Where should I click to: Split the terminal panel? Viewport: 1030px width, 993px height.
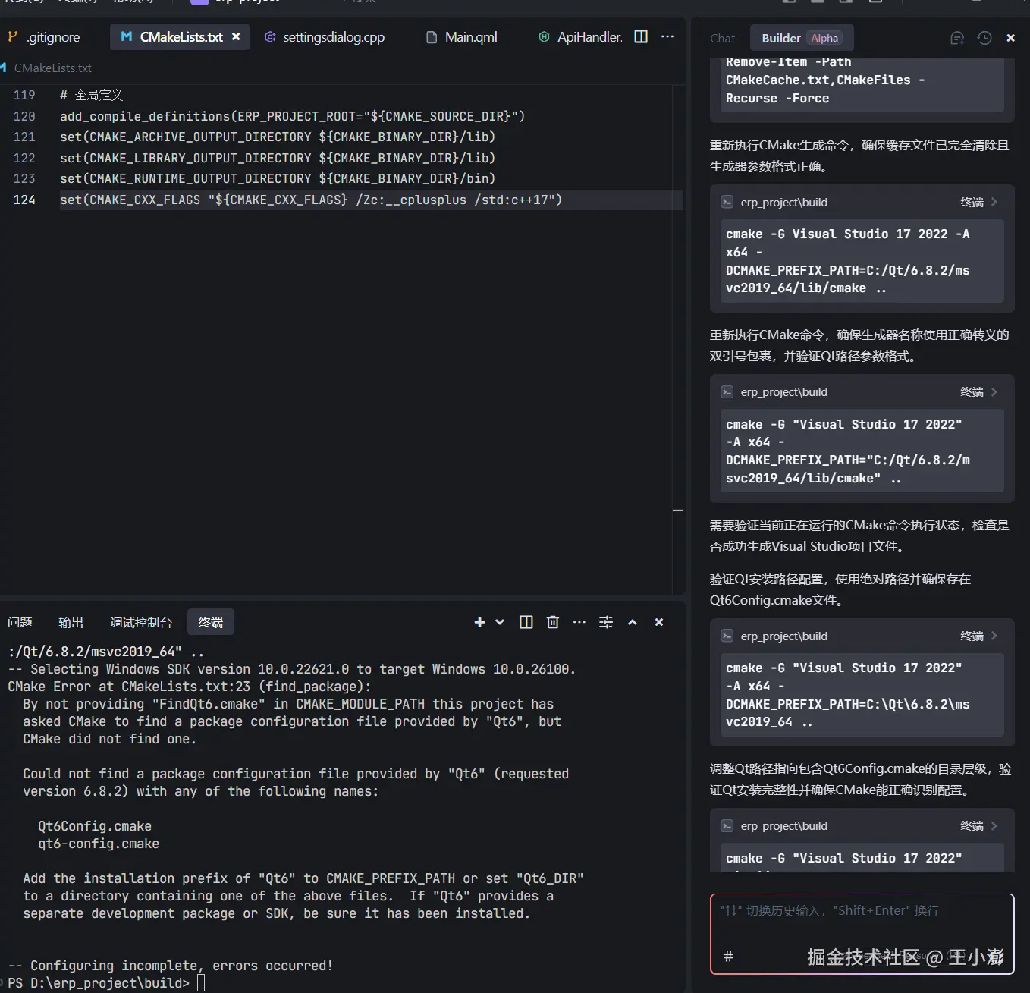526,622
